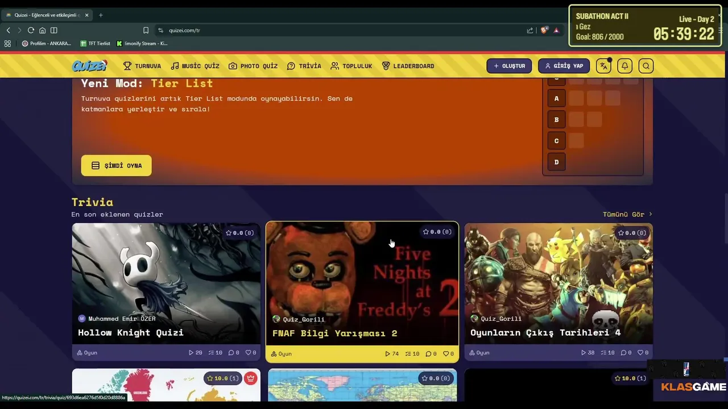Click question count icon on Hollow Knight card
728x409 pixels.
click(211, 353)
